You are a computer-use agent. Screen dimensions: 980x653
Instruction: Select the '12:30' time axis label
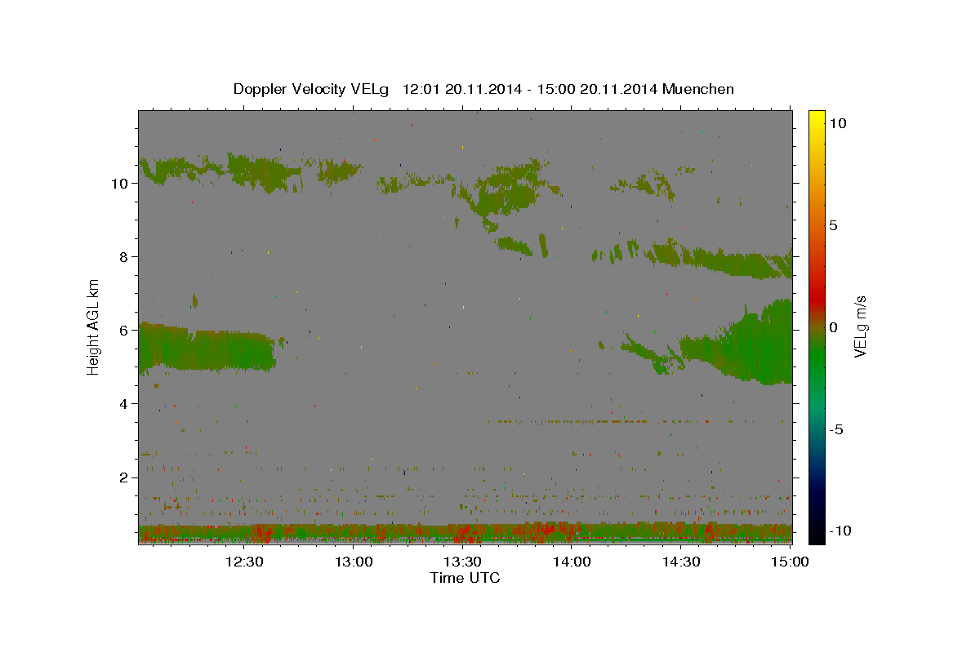pos(244,562)
